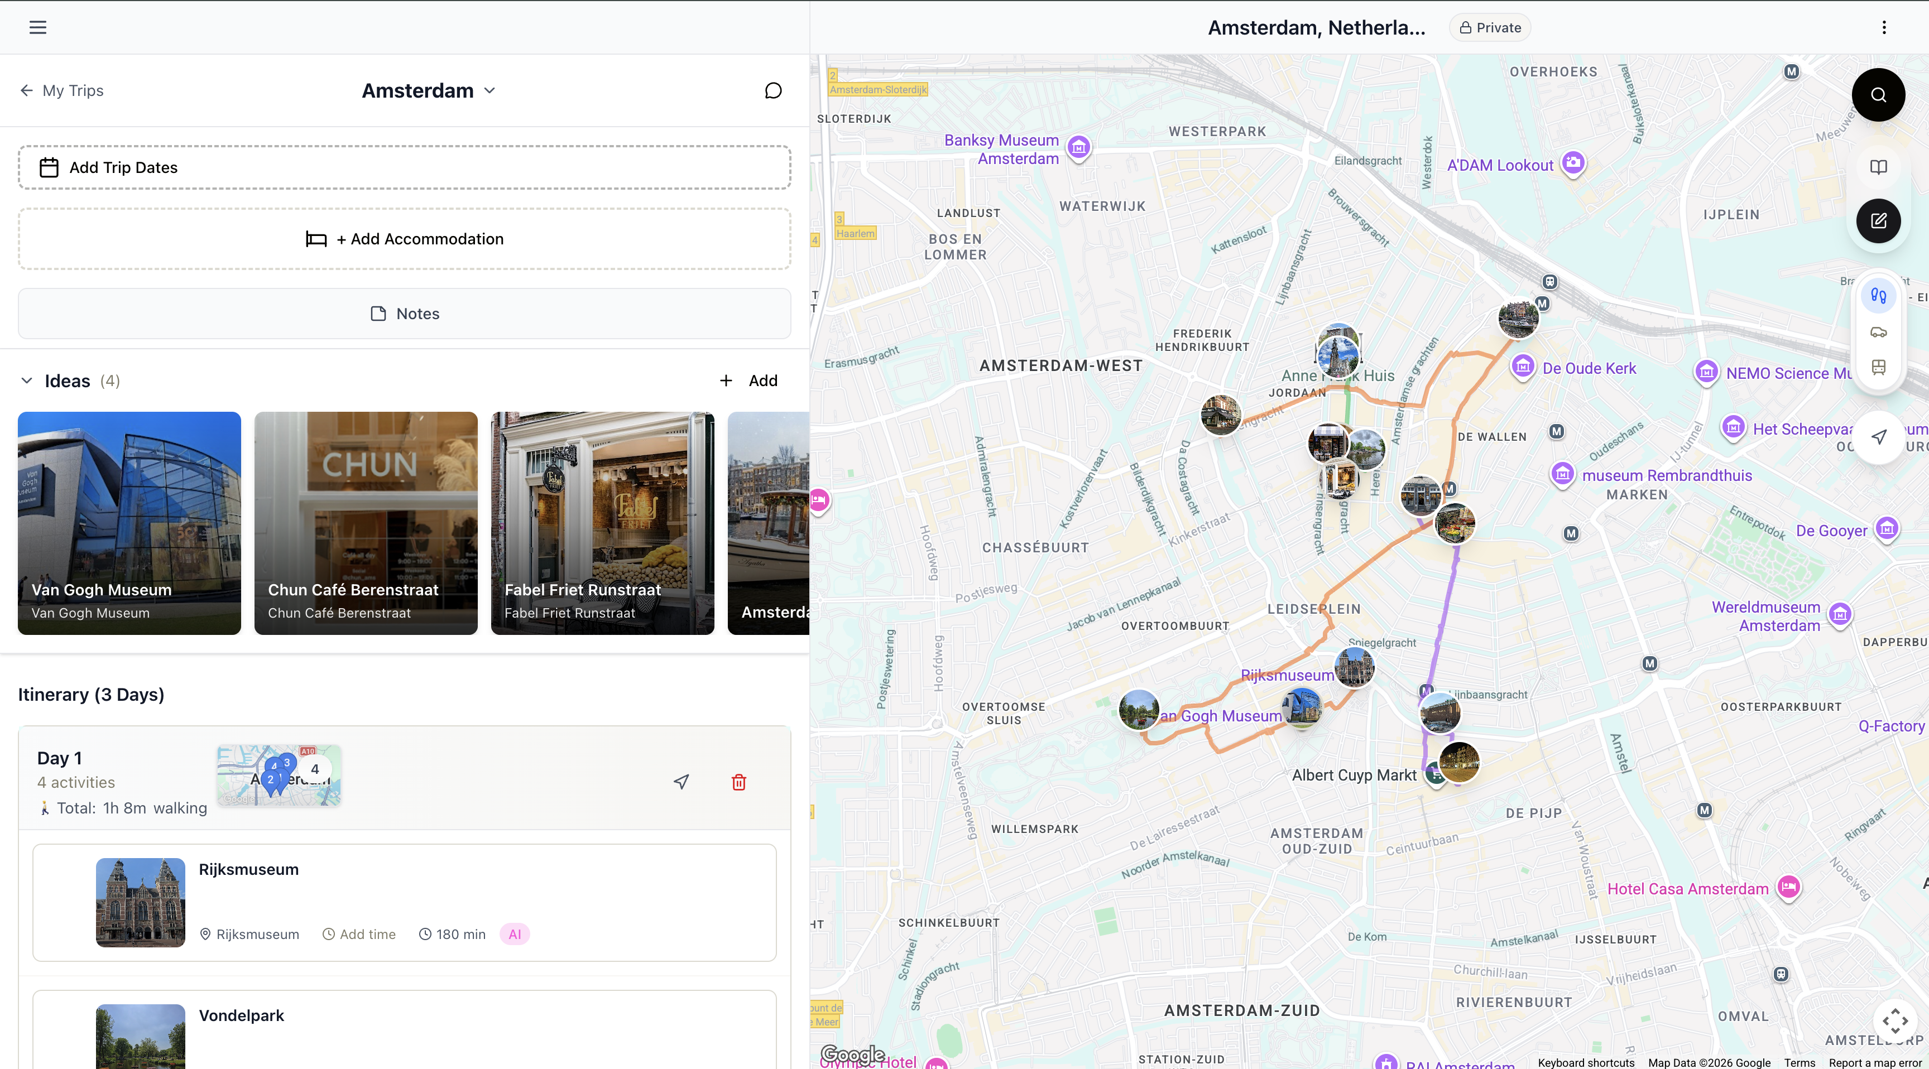Click the AI badge on the Rijksmuseum activity
The image size is (1929, 1069).
pyautogui.click(x=515, y=934)
